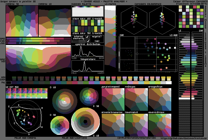This screenshot has height=140, width=208.
Task: Click the 'COMPLEMENTARIES/DESATURATION' caption
Action: coord(136,138)
